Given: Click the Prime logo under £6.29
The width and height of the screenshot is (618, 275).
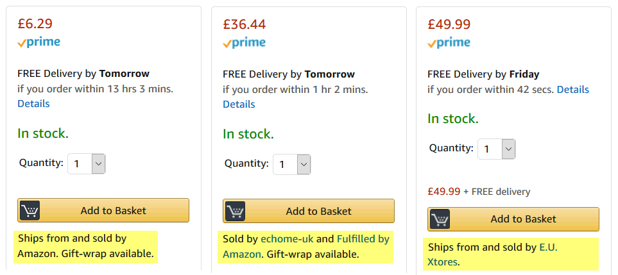Looking at the screenshot, I should [x=39, y=42].
